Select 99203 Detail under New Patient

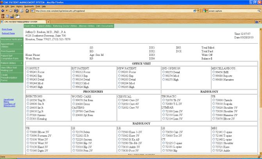[x=119, y=79]
